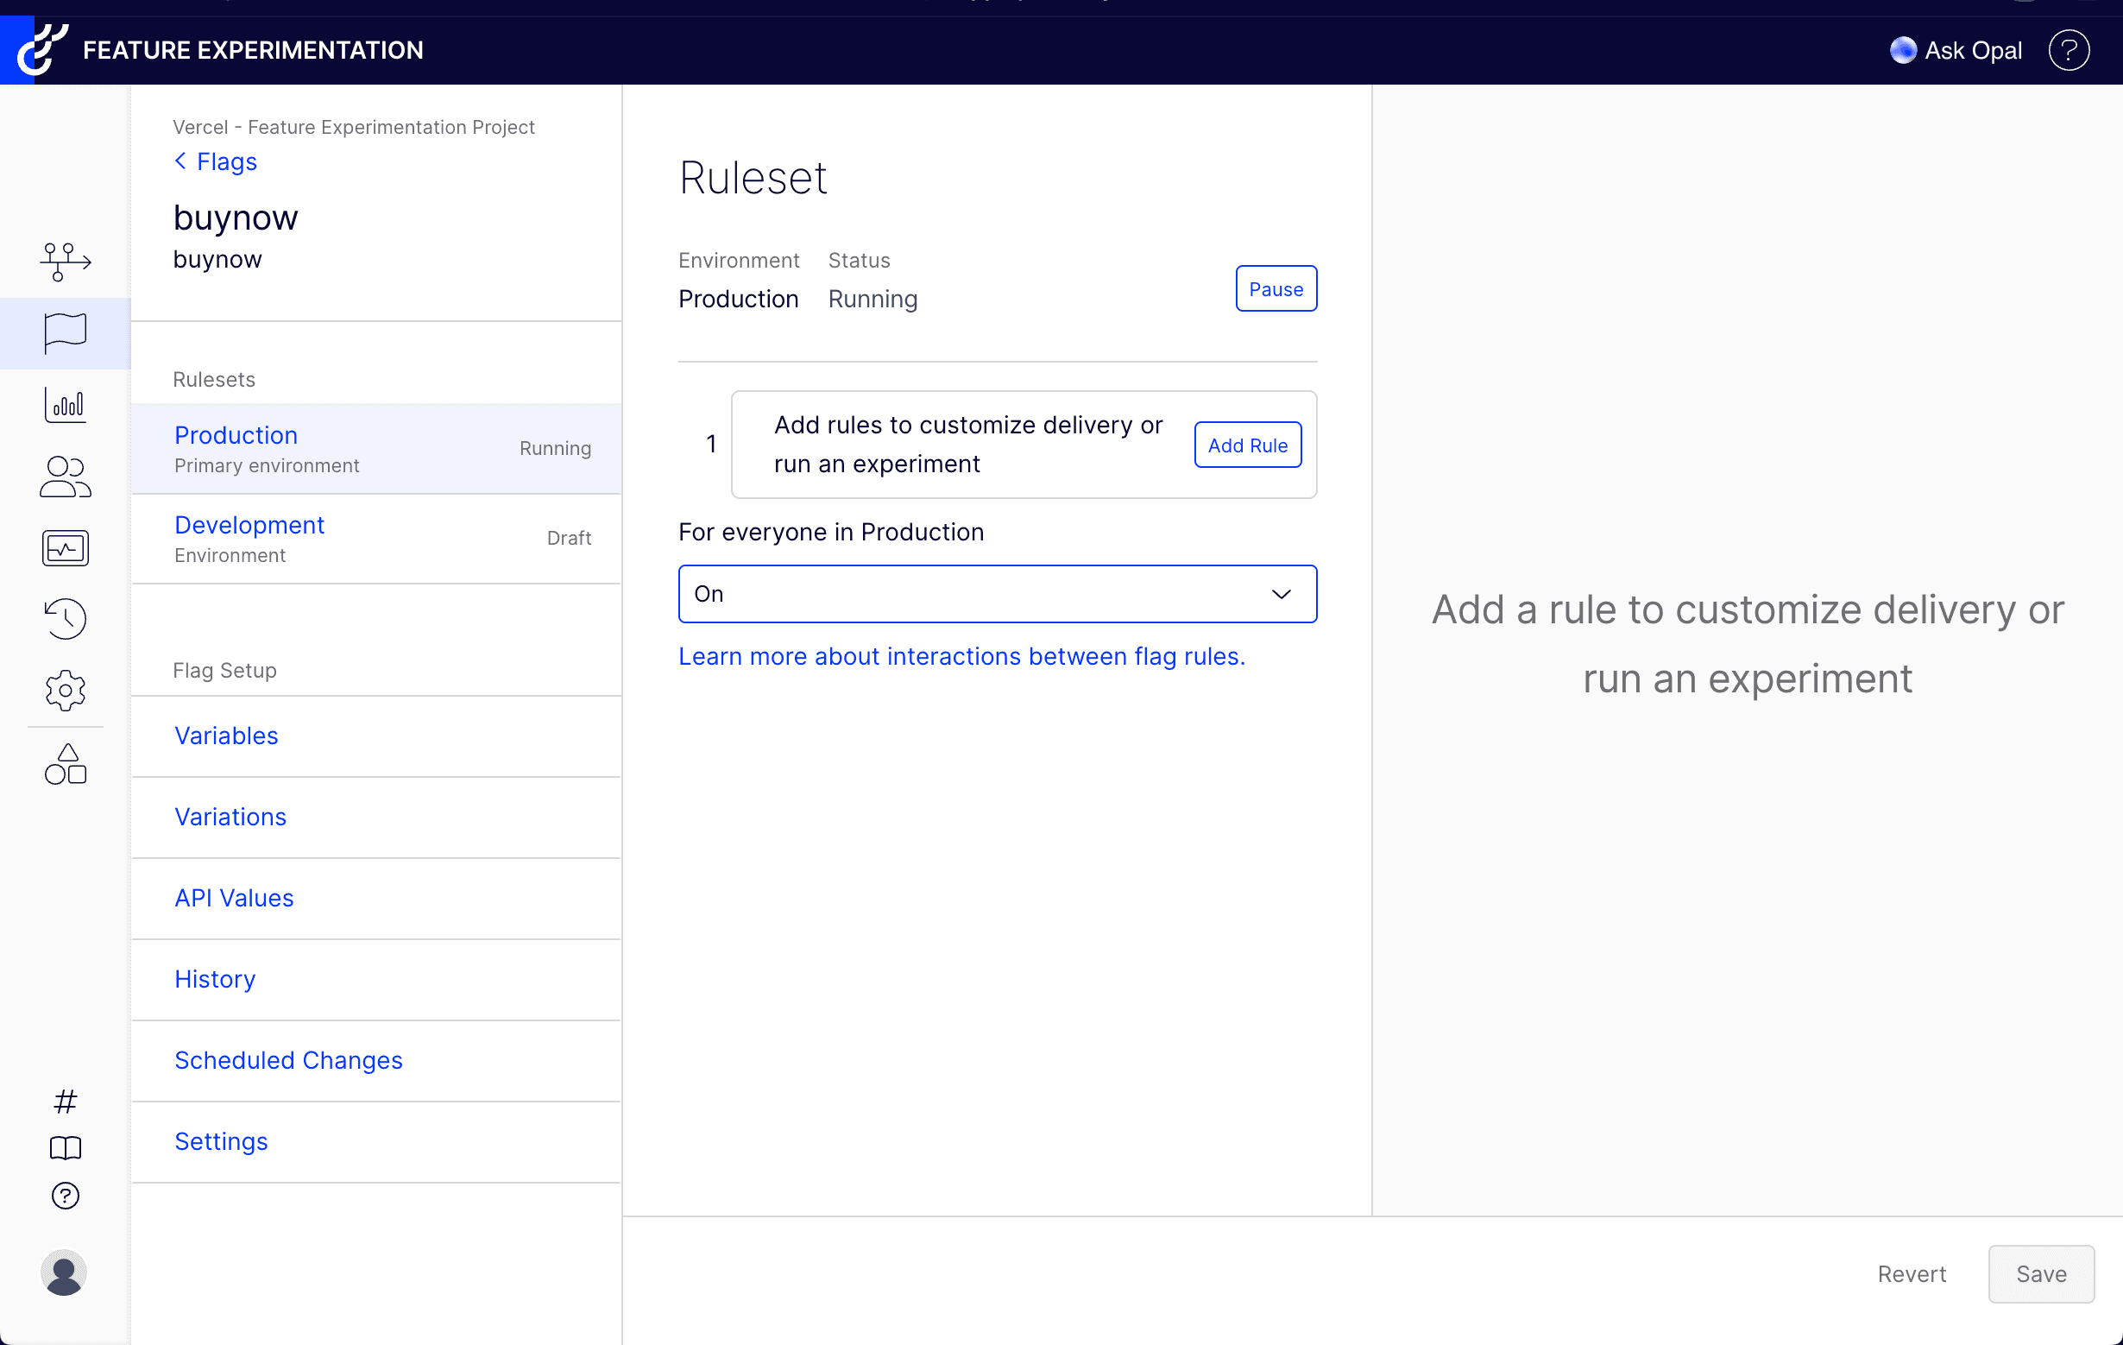The width and height of the screenshot is (2123, 1345).
Task: Click the activity monitor events icon
Action: coord(66,548)
